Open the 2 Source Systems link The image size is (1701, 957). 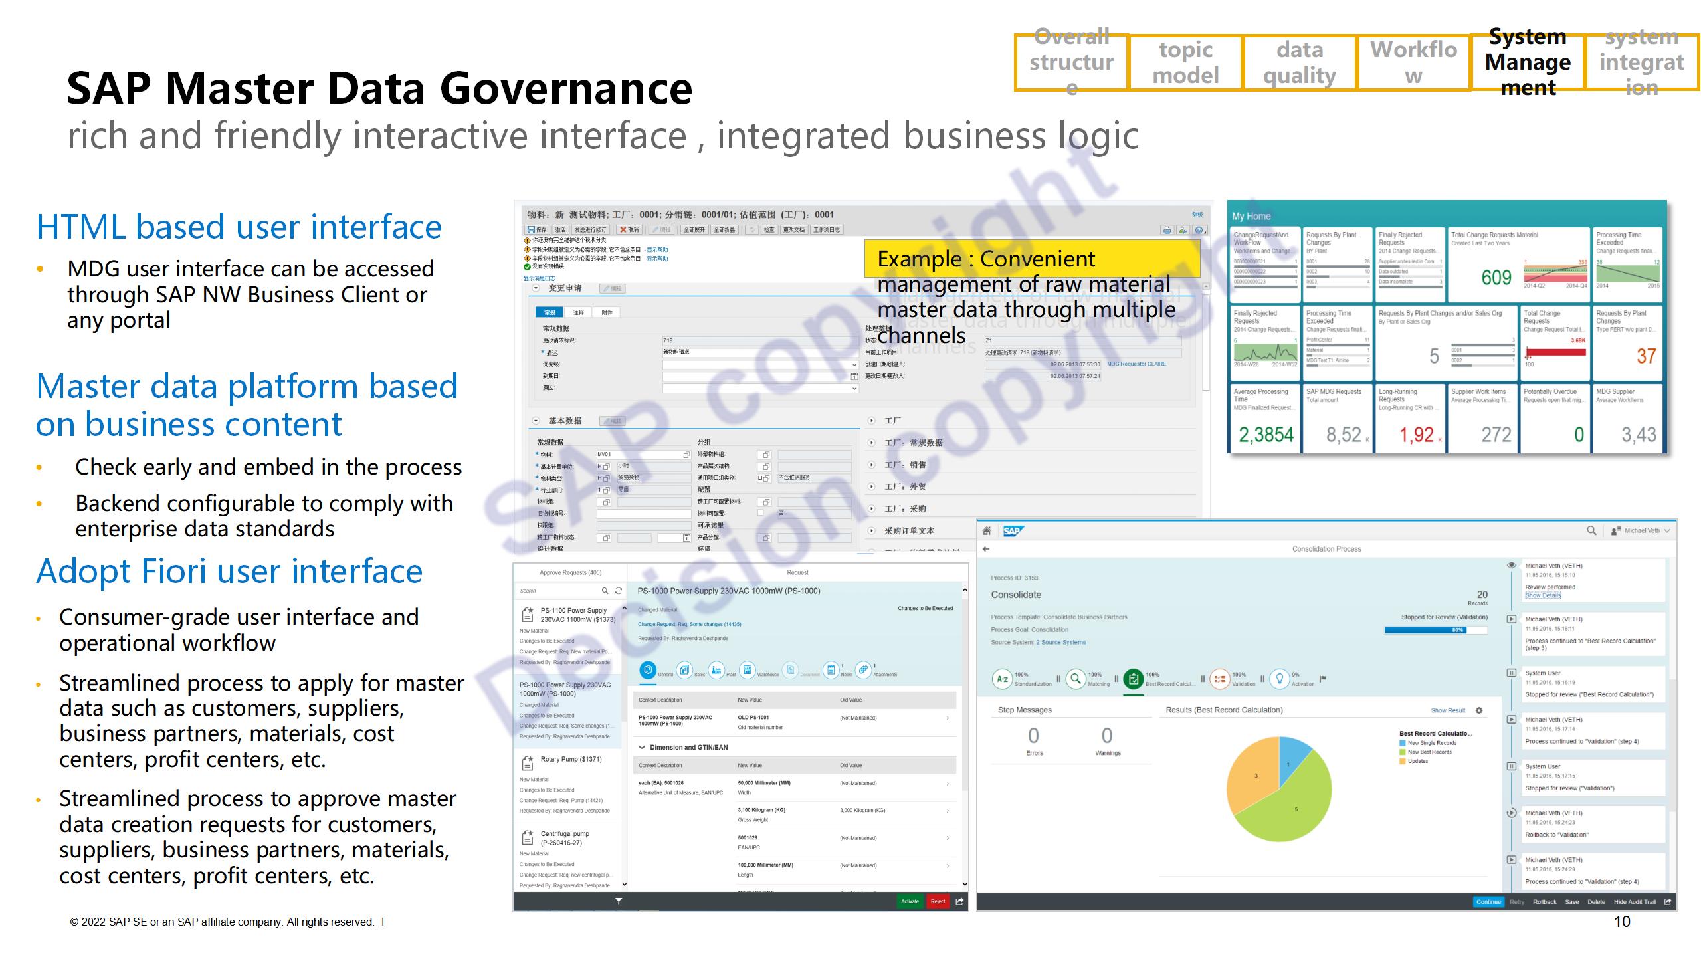click(x=1061, y=642)
